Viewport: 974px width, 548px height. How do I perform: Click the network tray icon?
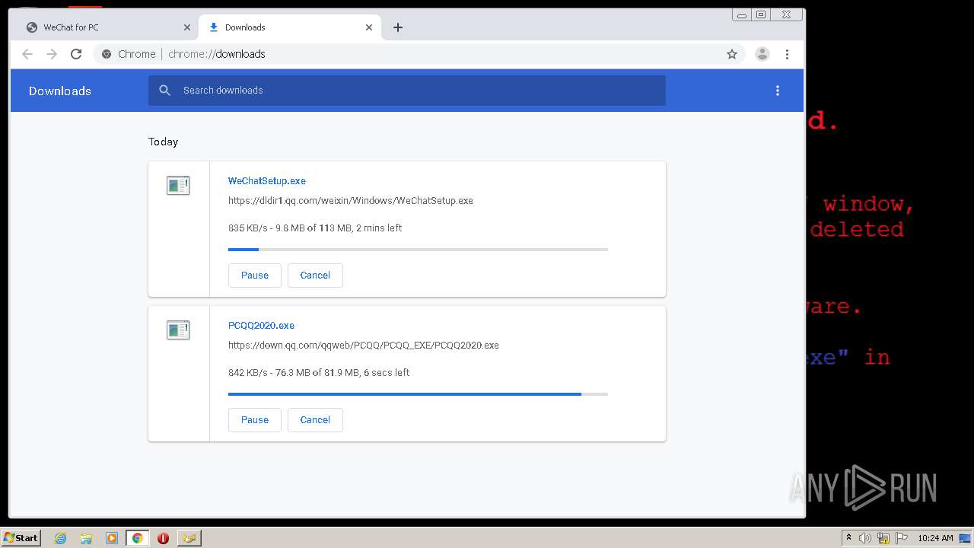883,538
